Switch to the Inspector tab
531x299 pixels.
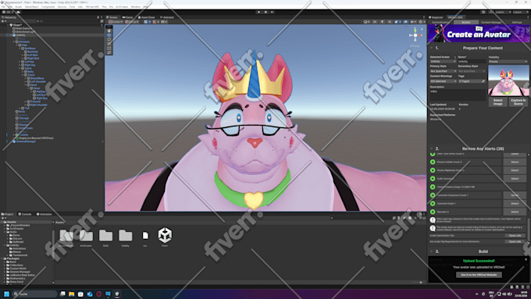pos(436,17)
